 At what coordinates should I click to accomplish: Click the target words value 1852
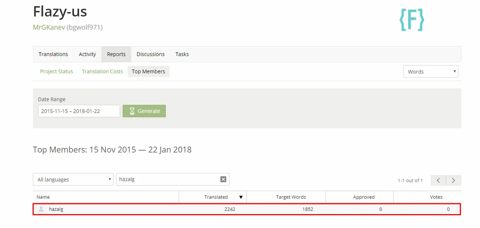307,209
